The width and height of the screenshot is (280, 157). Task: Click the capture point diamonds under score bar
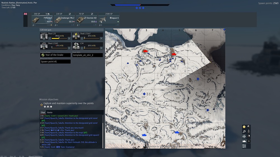click(140, 8)
